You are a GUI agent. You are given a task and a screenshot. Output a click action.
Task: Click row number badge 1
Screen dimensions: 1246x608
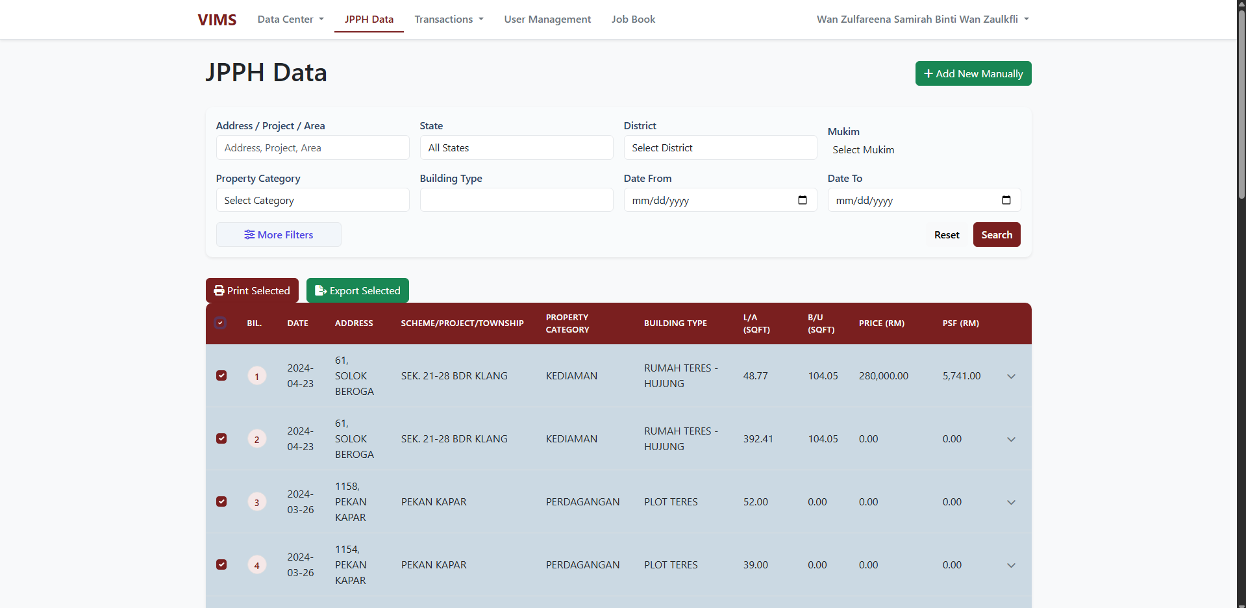(x=256, y=376)
